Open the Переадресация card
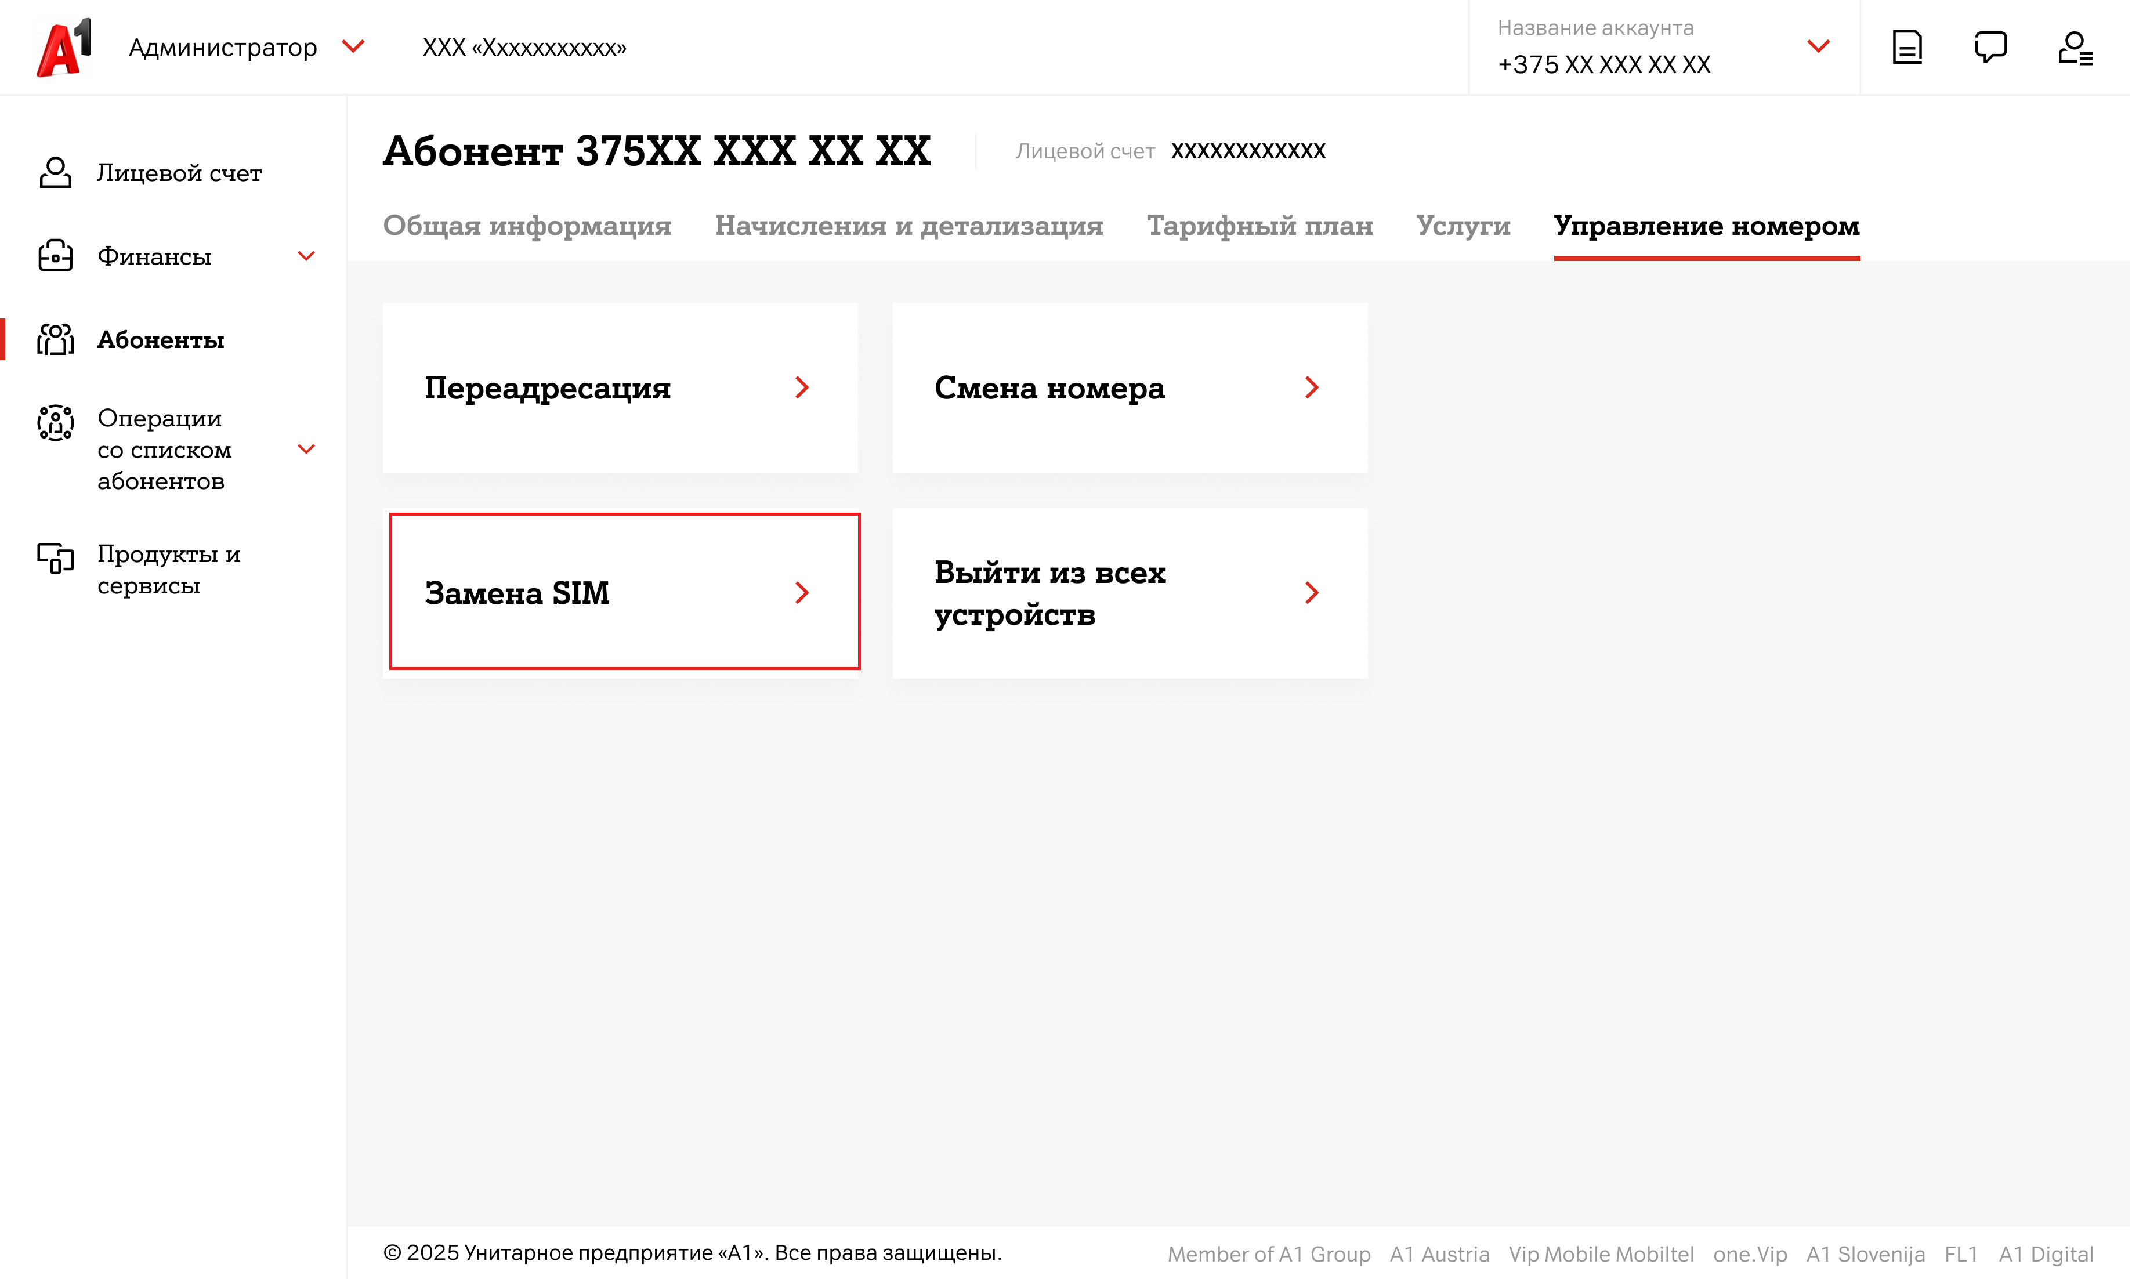Screen dimensions: 2132x1279 pyautogui.click(x=620, y=388)
